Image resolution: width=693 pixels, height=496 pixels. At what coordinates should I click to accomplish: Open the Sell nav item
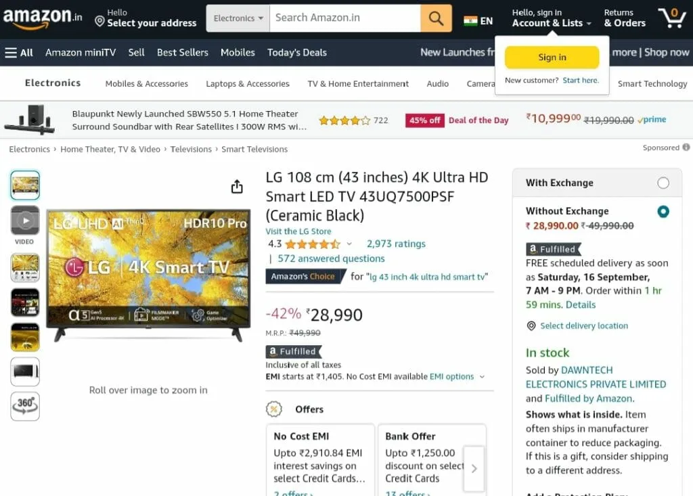coord(136,53)
